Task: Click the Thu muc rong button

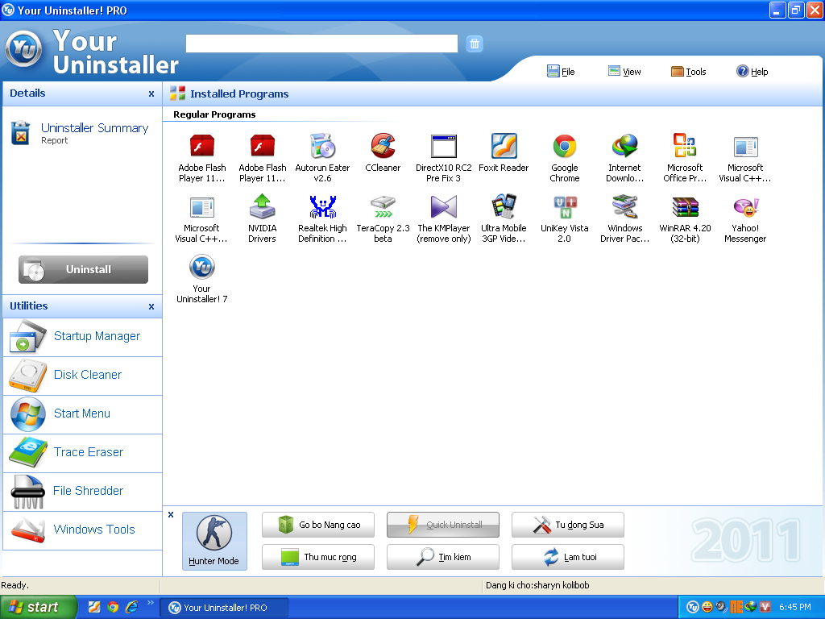Action: click(318, 557)
